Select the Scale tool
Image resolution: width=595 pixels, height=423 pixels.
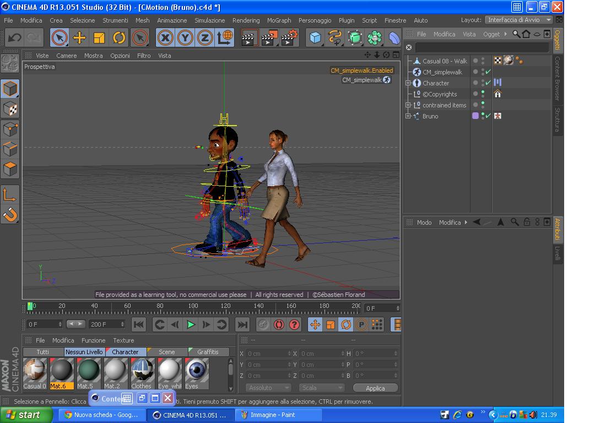99,37
